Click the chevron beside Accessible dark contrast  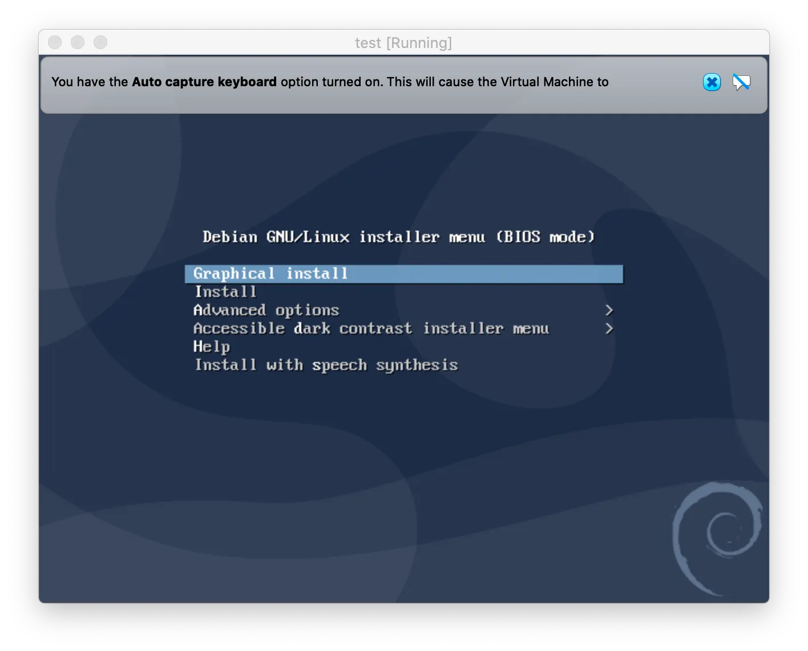coord(609,328)
